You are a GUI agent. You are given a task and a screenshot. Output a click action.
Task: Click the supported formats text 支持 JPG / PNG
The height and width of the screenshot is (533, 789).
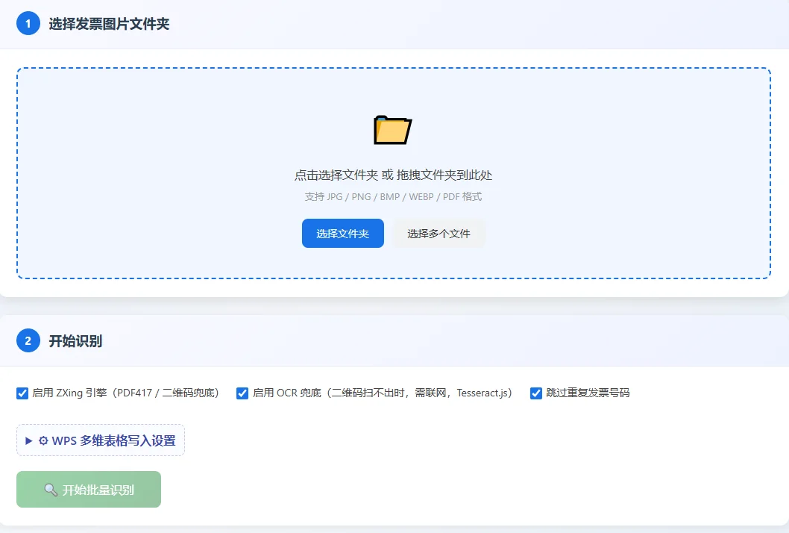click(393, 196)
